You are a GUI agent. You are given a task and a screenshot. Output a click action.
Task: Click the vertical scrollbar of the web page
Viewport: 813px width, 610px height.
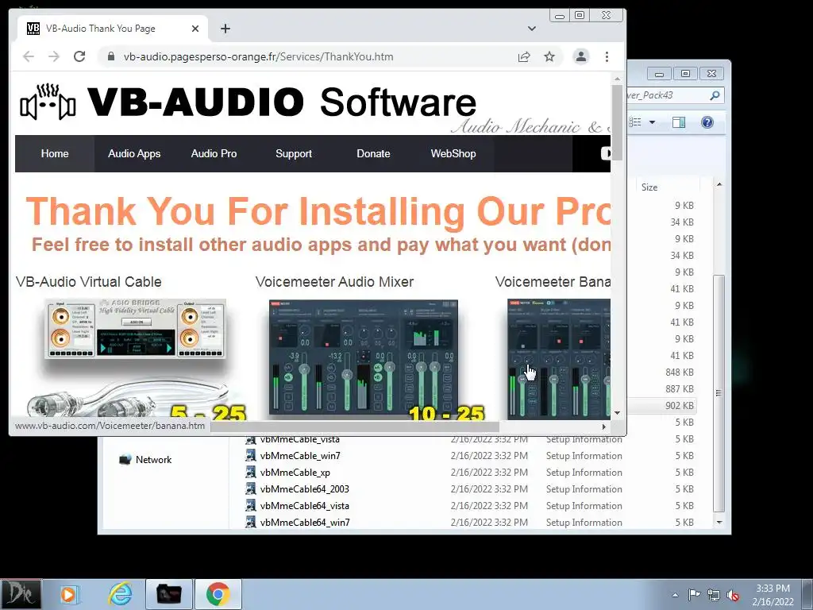tap(617, 122)
